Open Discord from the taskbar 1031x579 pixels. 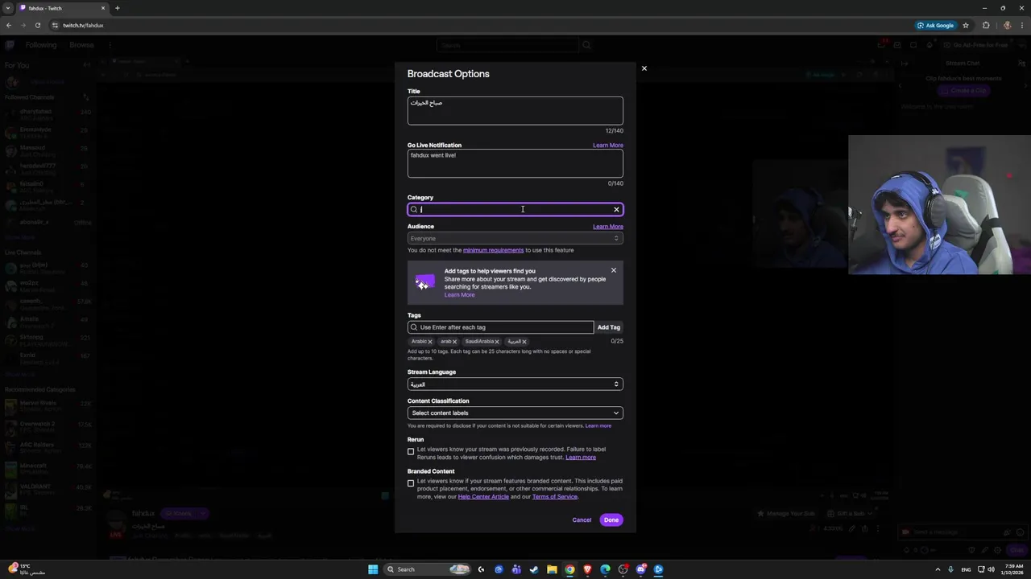(640, 569)
